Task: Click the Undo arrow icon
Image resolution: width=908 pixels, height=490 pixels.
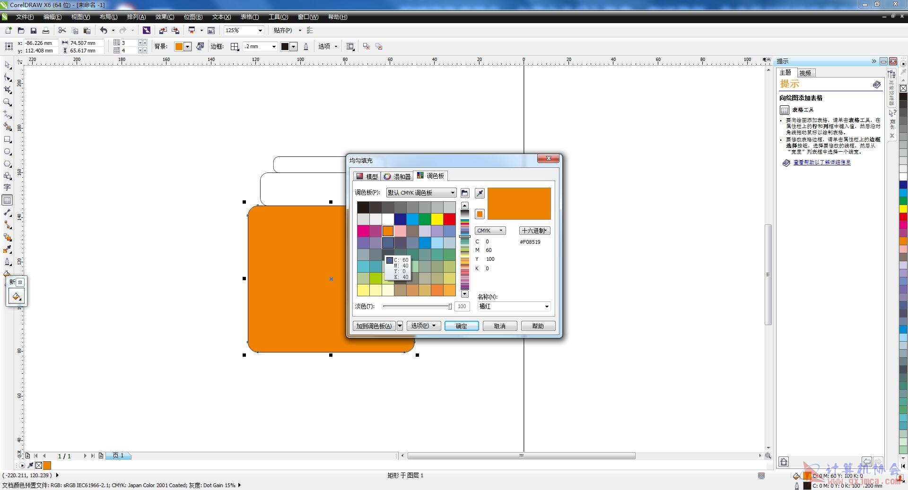Action: tap(104, 30)
